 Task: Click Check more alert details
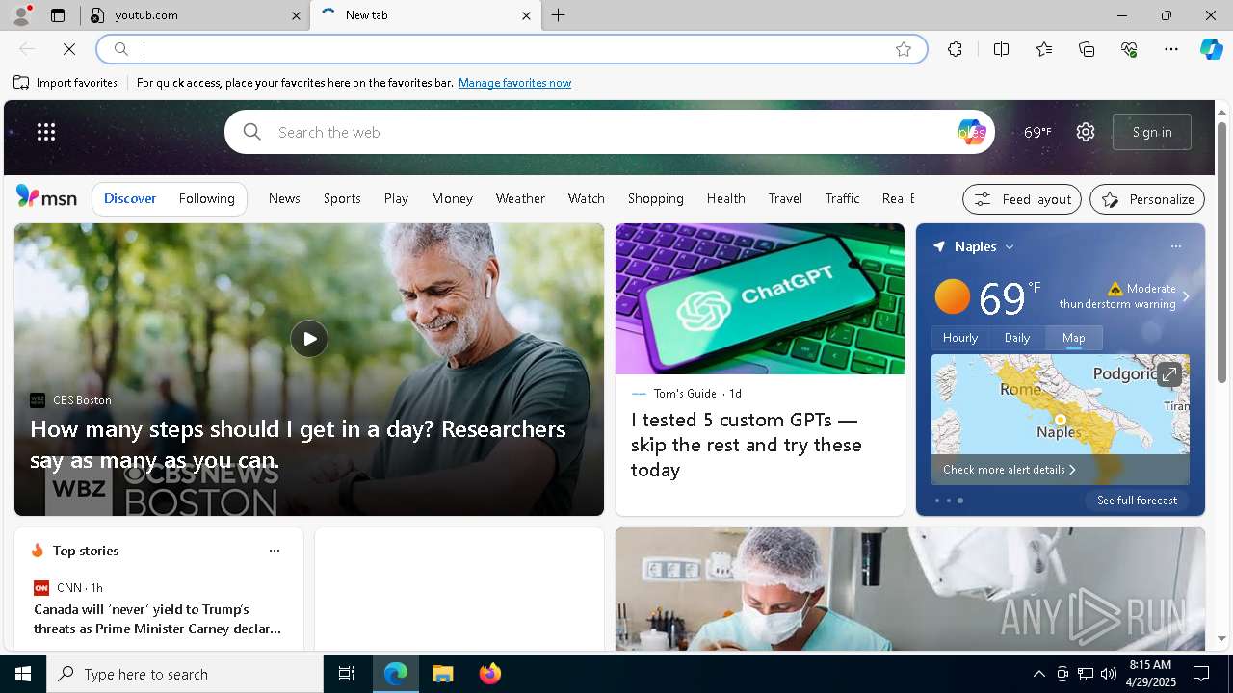[1009, 470]
